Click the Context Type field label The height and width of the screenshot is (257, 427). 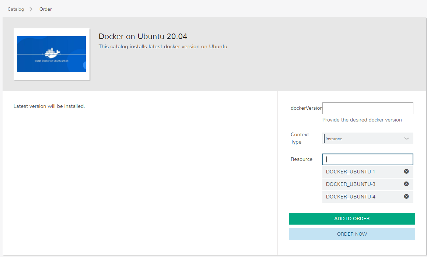pos(300,138)
